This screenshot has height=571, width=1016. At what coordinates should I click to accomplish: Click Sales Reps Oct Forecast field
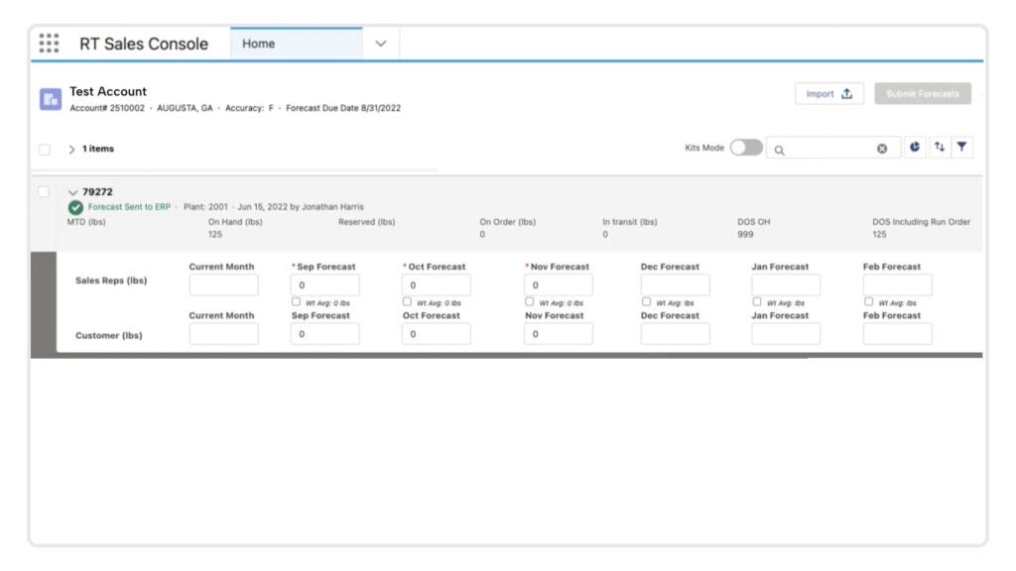point(437,285)
